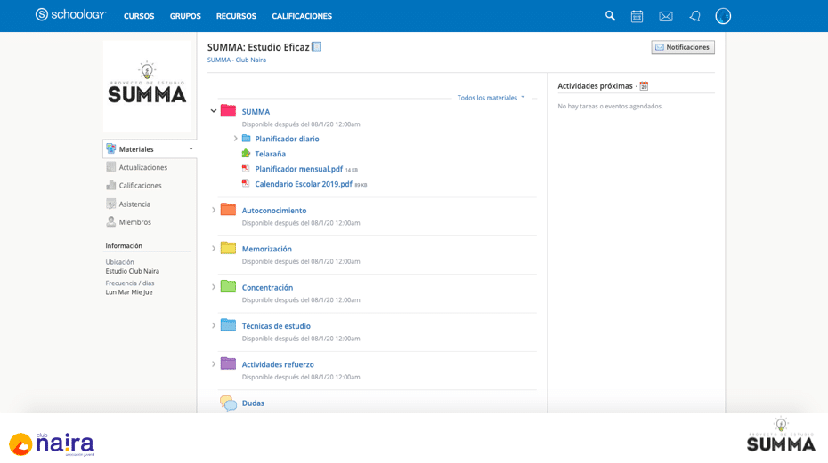828x463 pixels.
Task: Click the Materiales sidebar icon
Action: (x=111, y=148)
